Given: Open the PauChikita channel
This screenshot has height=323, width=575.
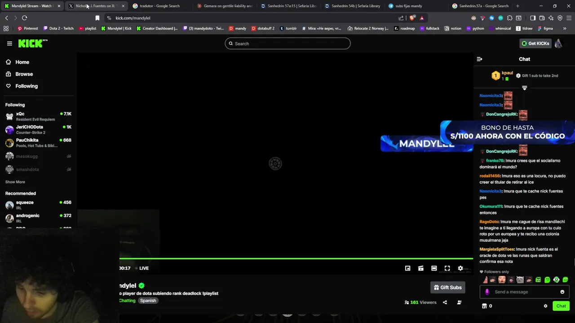Looking at the screenshot, I should [38, 143].
